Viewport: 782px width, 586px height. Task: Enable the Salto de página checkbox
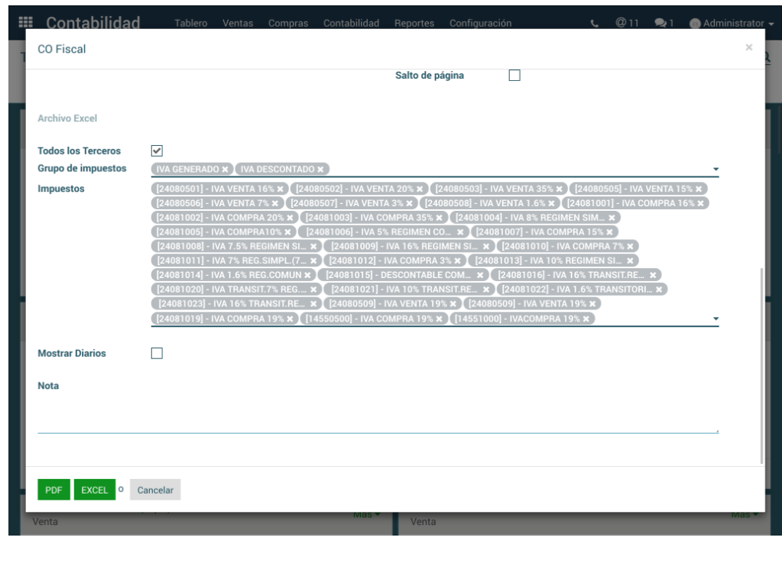(x=514, y=76)
